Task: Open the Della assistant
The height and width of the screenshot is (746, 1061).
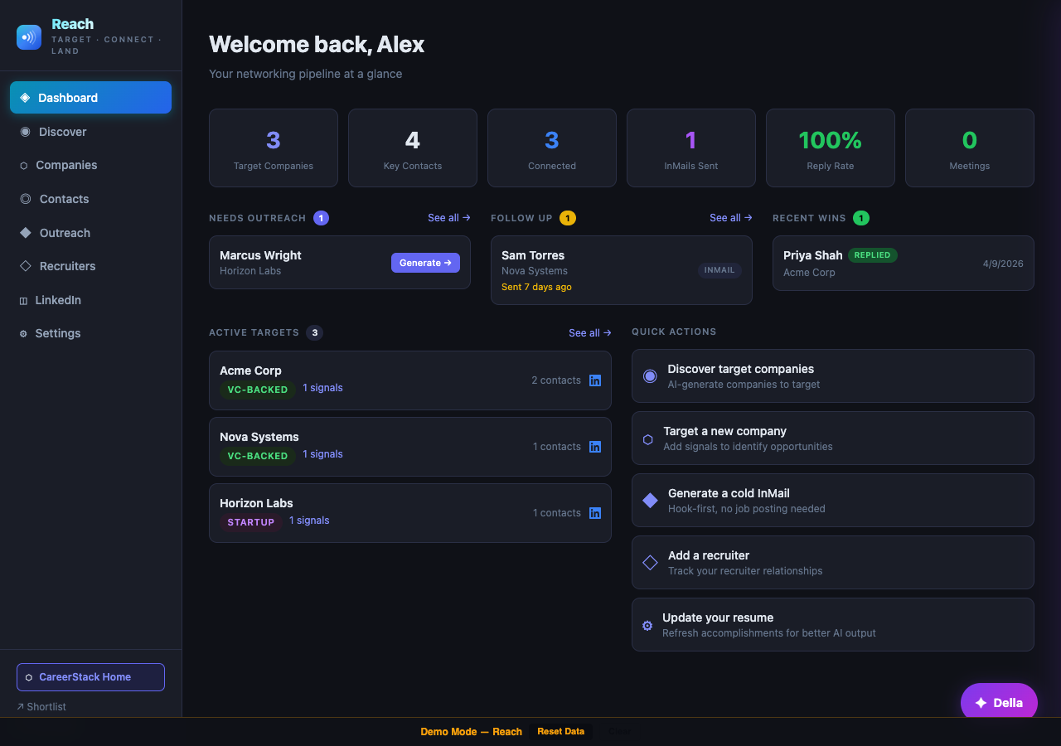Action: (999, 702)
